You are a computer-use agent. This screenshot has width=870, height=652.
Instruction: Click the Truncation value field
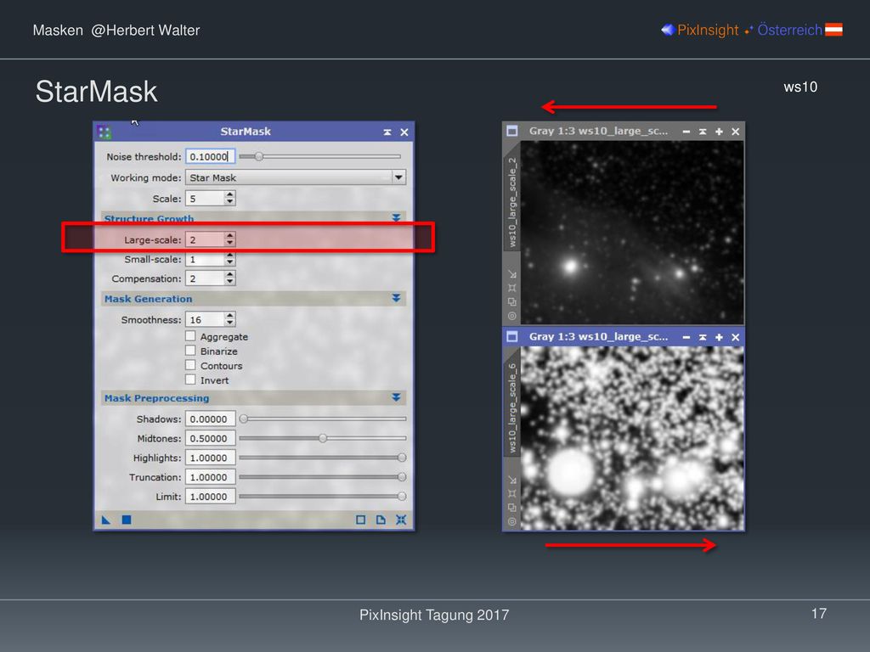[211, 477]
